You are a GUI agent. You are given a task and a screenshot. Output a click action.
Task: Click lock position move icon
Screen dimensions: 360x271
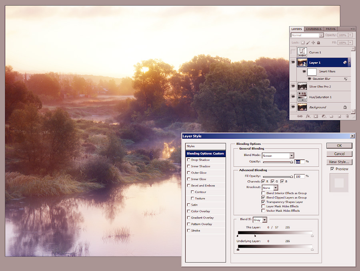(313, 42)
